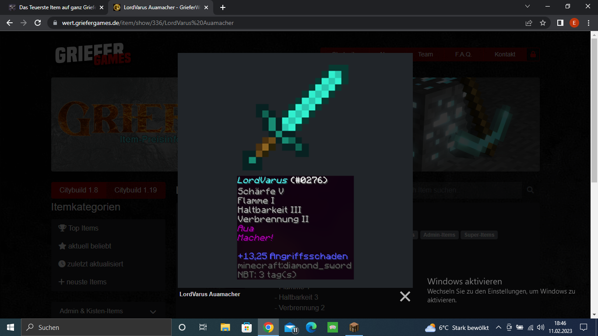
Task: Open Windows Start menu
Action: coord(11,327)
